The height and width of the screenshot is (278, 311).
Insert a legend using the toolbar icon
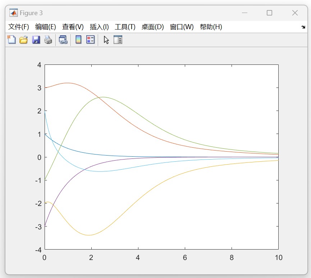coord(91,40)
